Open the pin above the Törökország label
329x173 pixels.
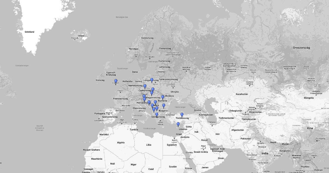click(x=182, y=115)
